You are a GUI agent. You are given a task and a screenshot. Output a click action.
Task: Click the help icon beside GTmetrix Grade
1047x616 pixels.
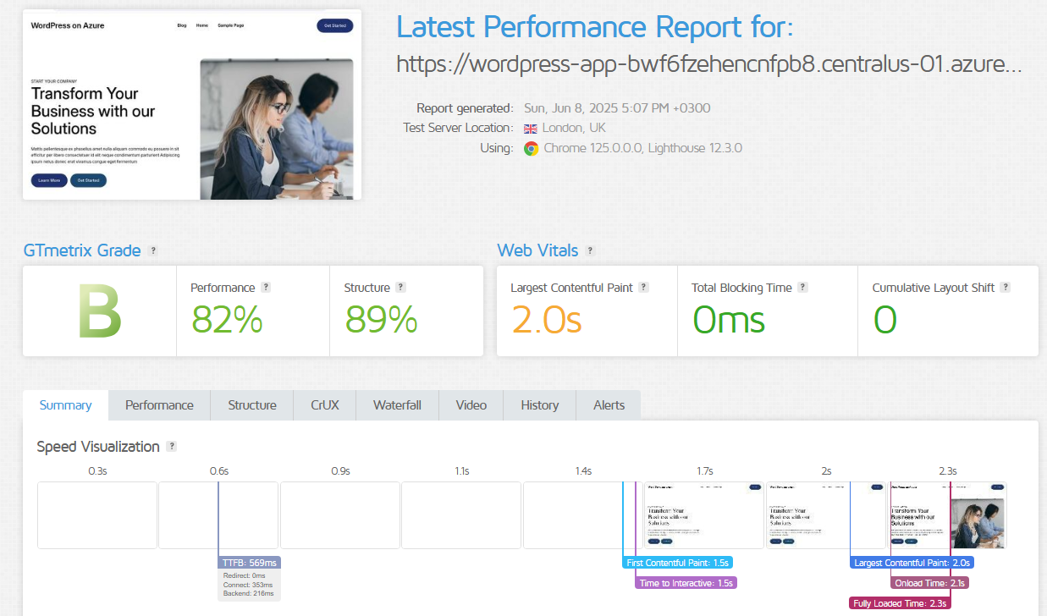click(153, 250)
